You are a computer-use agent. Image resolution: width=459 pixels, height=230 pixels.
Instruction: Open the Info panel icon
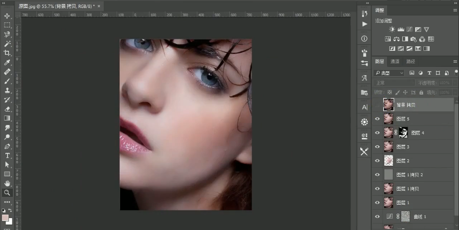point(364,38)
